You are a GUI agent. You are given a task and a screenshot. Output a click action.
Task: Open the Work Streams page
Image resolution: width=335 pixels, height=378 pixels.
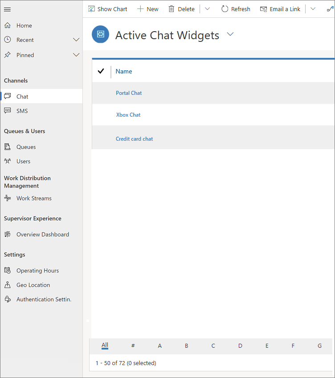[x=34, y=199]
